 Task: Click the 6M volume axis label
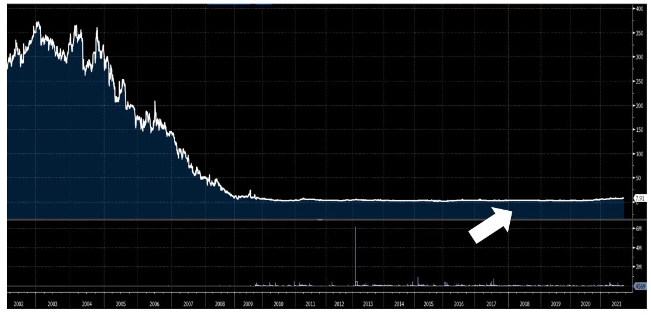(638, 229)
